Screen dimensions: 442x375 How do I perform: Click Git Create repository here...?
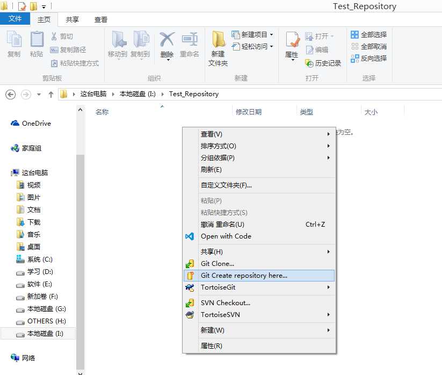(259, 276)
